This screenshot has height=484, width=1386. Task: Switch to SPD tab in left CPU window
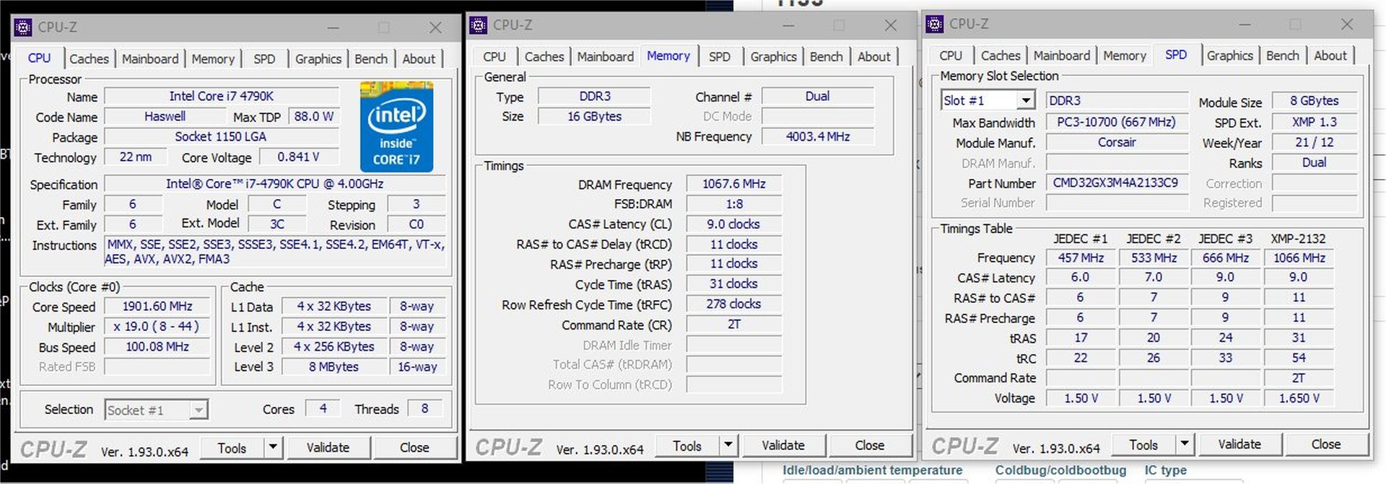(264, 59)
